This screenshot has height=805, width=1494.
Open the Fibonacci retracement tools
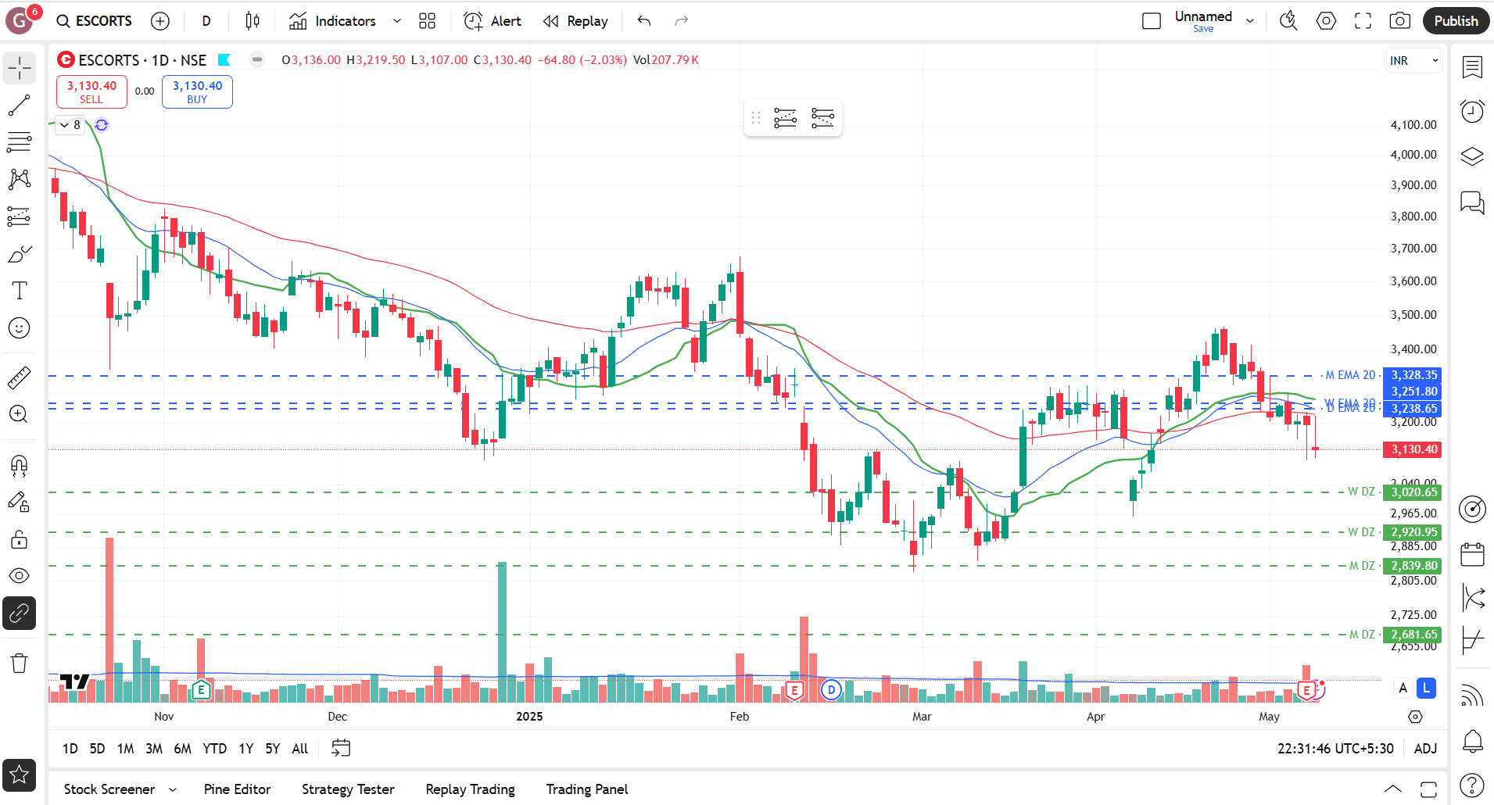20,142
